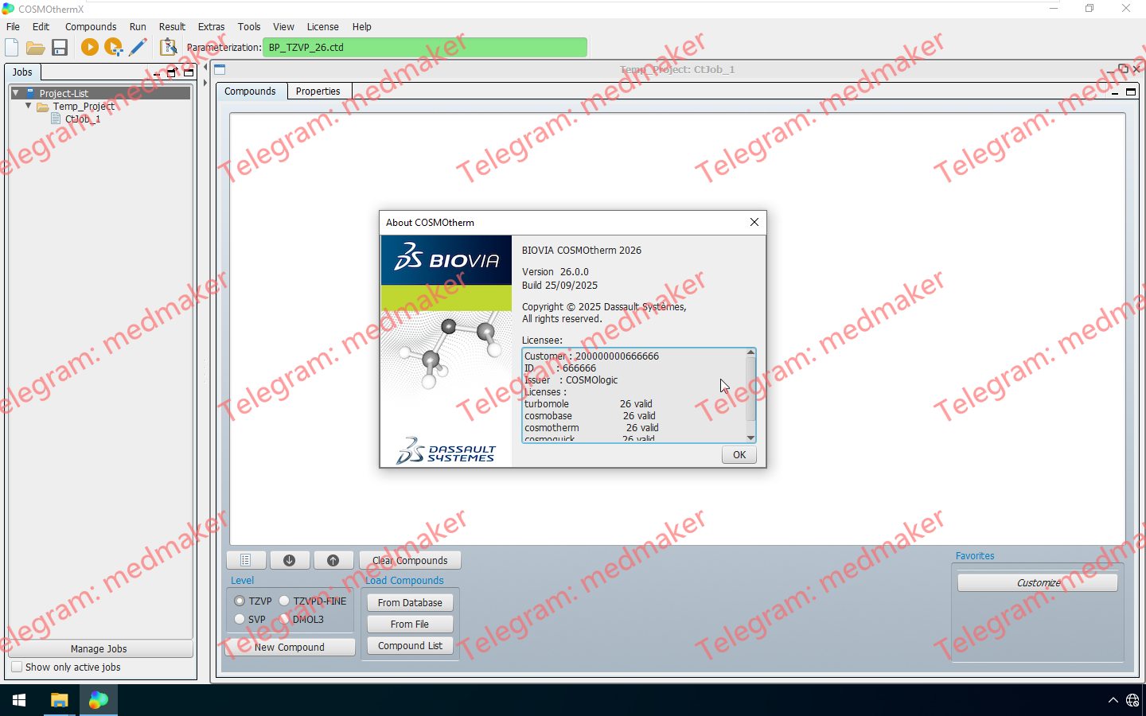
Task: Click the Compound List button
Action: coord(410,646)
